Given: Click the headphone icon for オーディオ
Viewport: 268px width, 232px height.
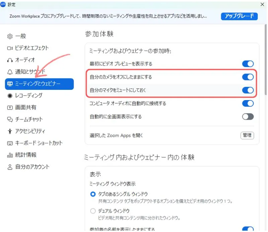Looking at the screenshot, I should coord(10,60).
